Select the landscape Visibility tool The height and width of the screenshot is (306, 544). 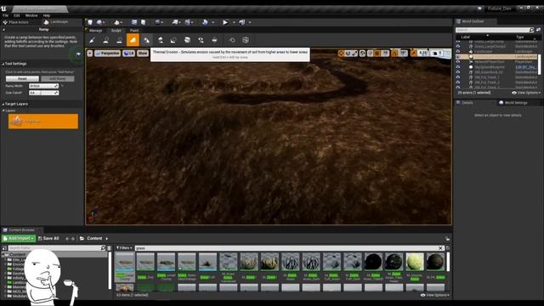[201, 40]
